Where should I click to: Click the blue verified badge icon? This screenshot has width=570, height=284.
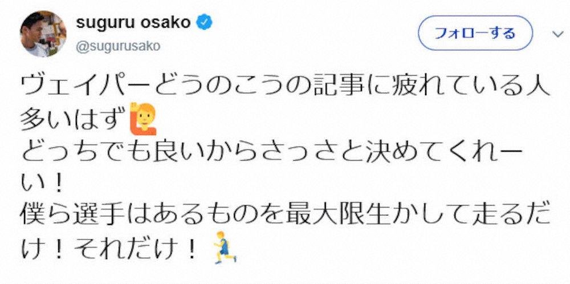tap(205, 23)
